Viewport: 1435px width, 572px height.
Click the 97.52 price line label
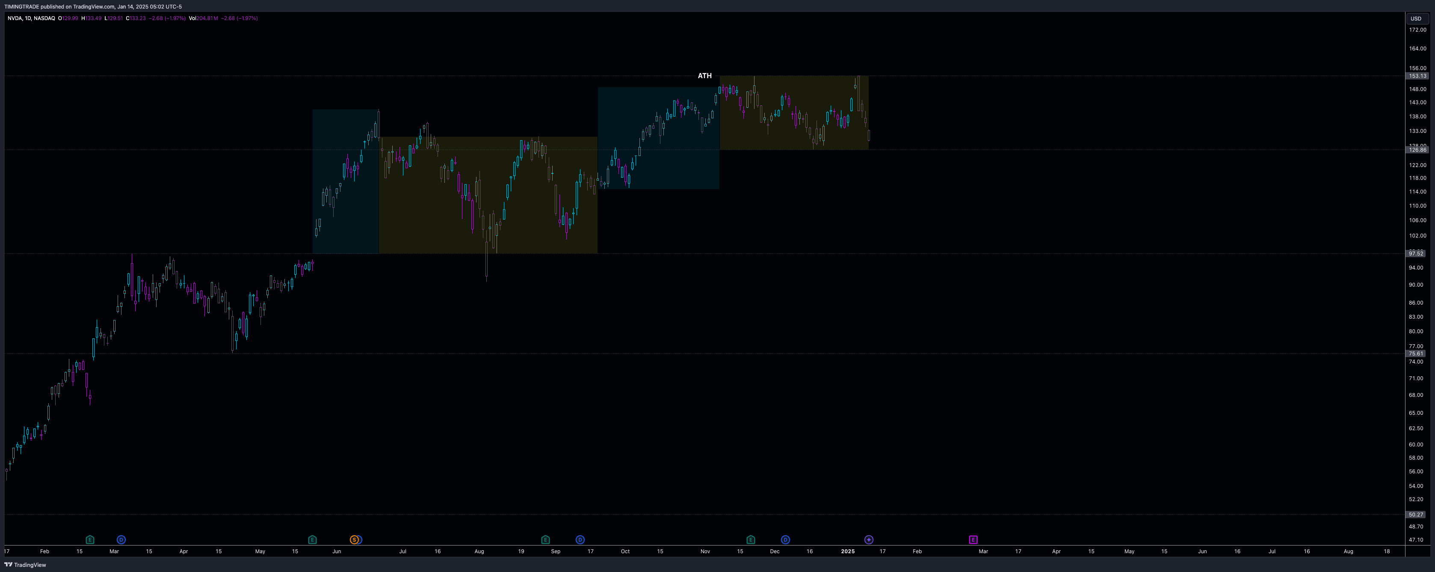point(1415,253)
